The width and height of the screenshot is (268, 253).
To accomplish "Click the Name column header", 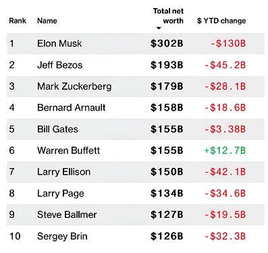I will (x=47, y=21).
